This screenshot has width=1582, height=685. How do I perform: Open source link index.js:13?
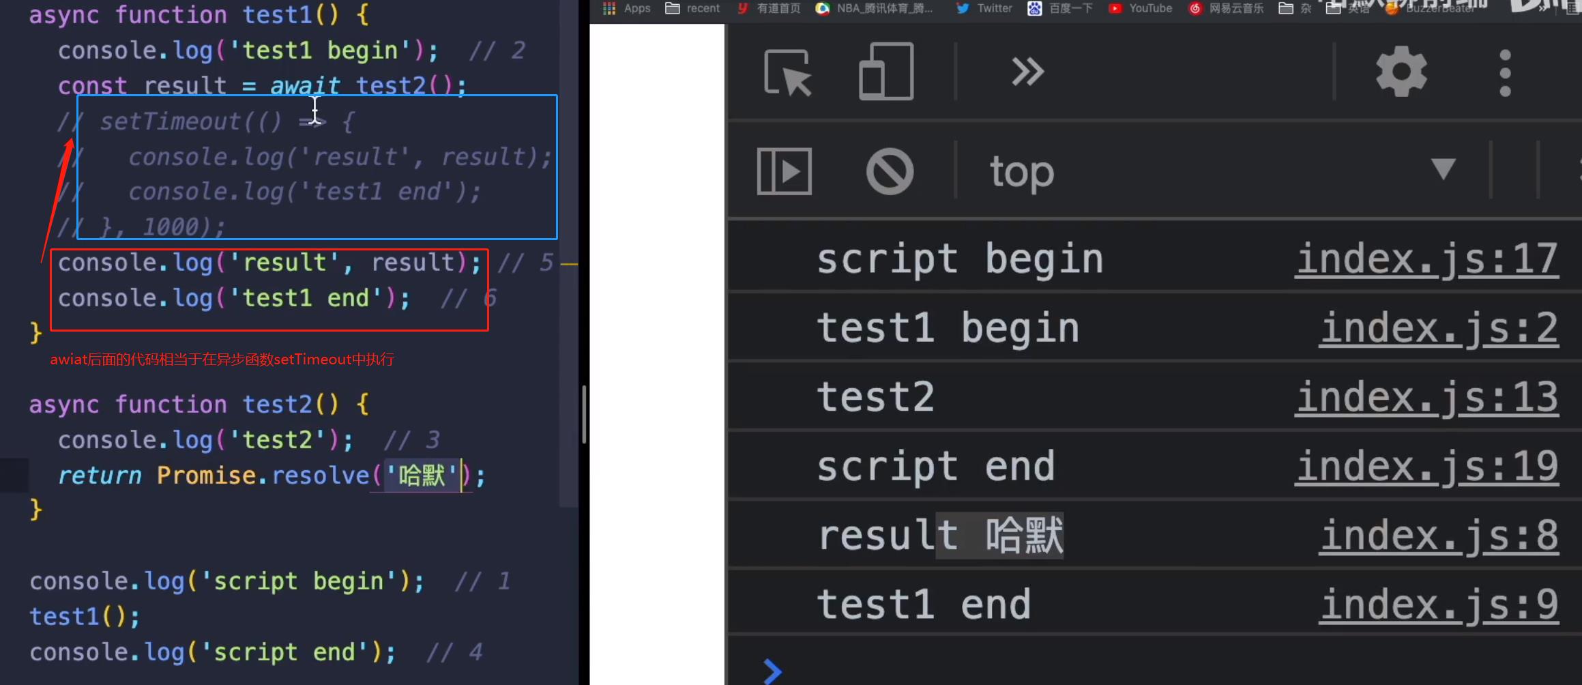(1426, 397)
